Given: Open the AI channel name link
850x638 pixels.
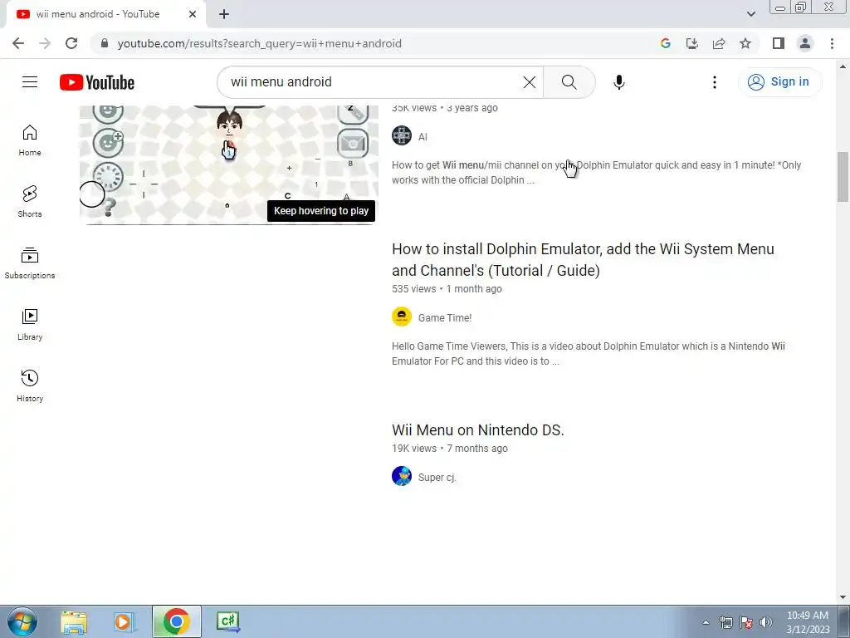Looking at the screenshot, I should click(x=423, y=137).
